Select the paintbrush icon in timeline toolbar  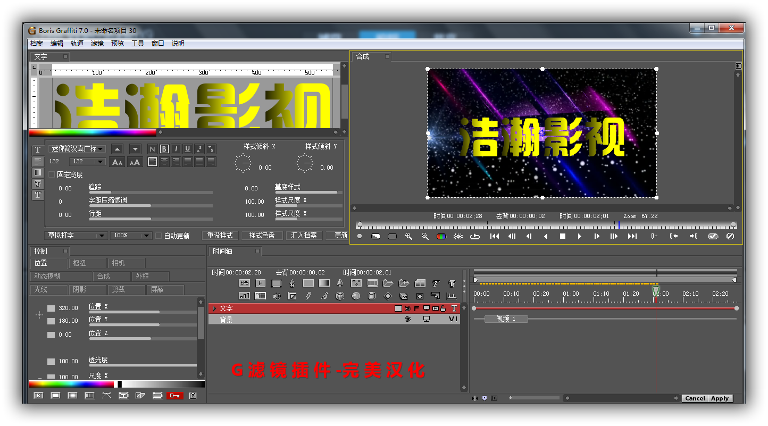coord(324,296)
